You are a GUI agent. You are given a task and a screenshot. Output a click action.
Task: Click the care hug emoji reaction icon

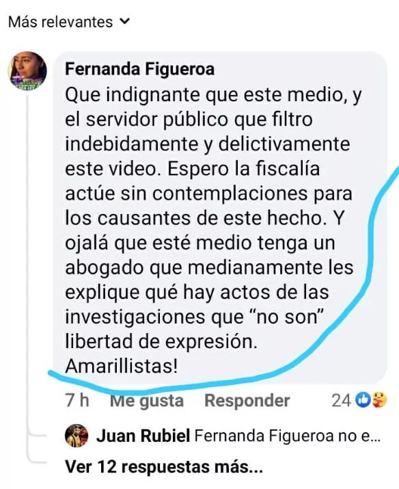[379, 400]
